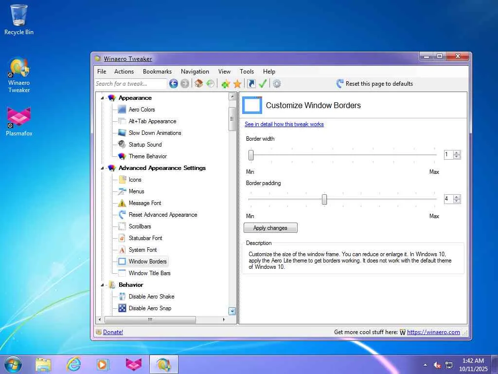Click the Back navigation arrow in toolbar

click(174, 84)
